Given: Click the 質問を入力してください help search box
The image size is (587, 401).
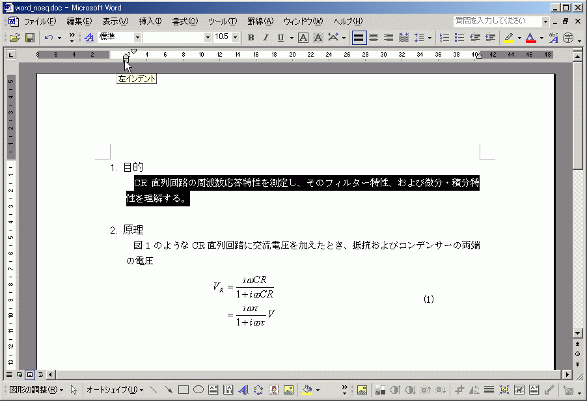Looking at the screenshot, I should [x=498, y=21].
